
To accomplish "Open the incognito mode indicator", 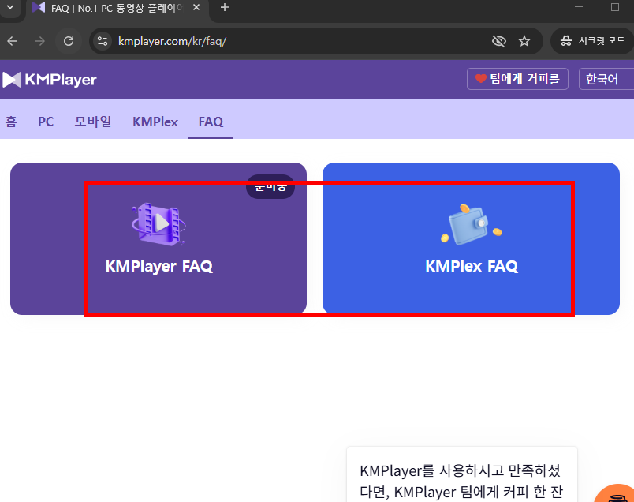I will point(592,41).
